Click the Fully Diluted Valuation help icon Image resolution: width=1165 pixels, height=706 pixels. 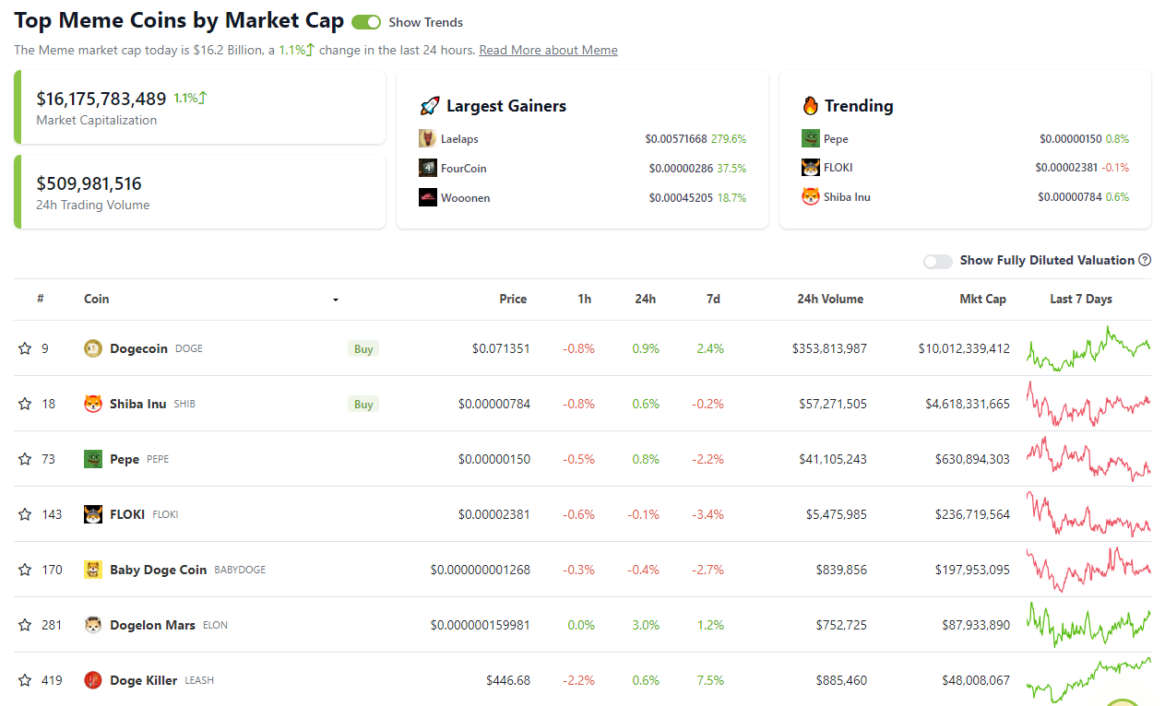point(1145,260)
